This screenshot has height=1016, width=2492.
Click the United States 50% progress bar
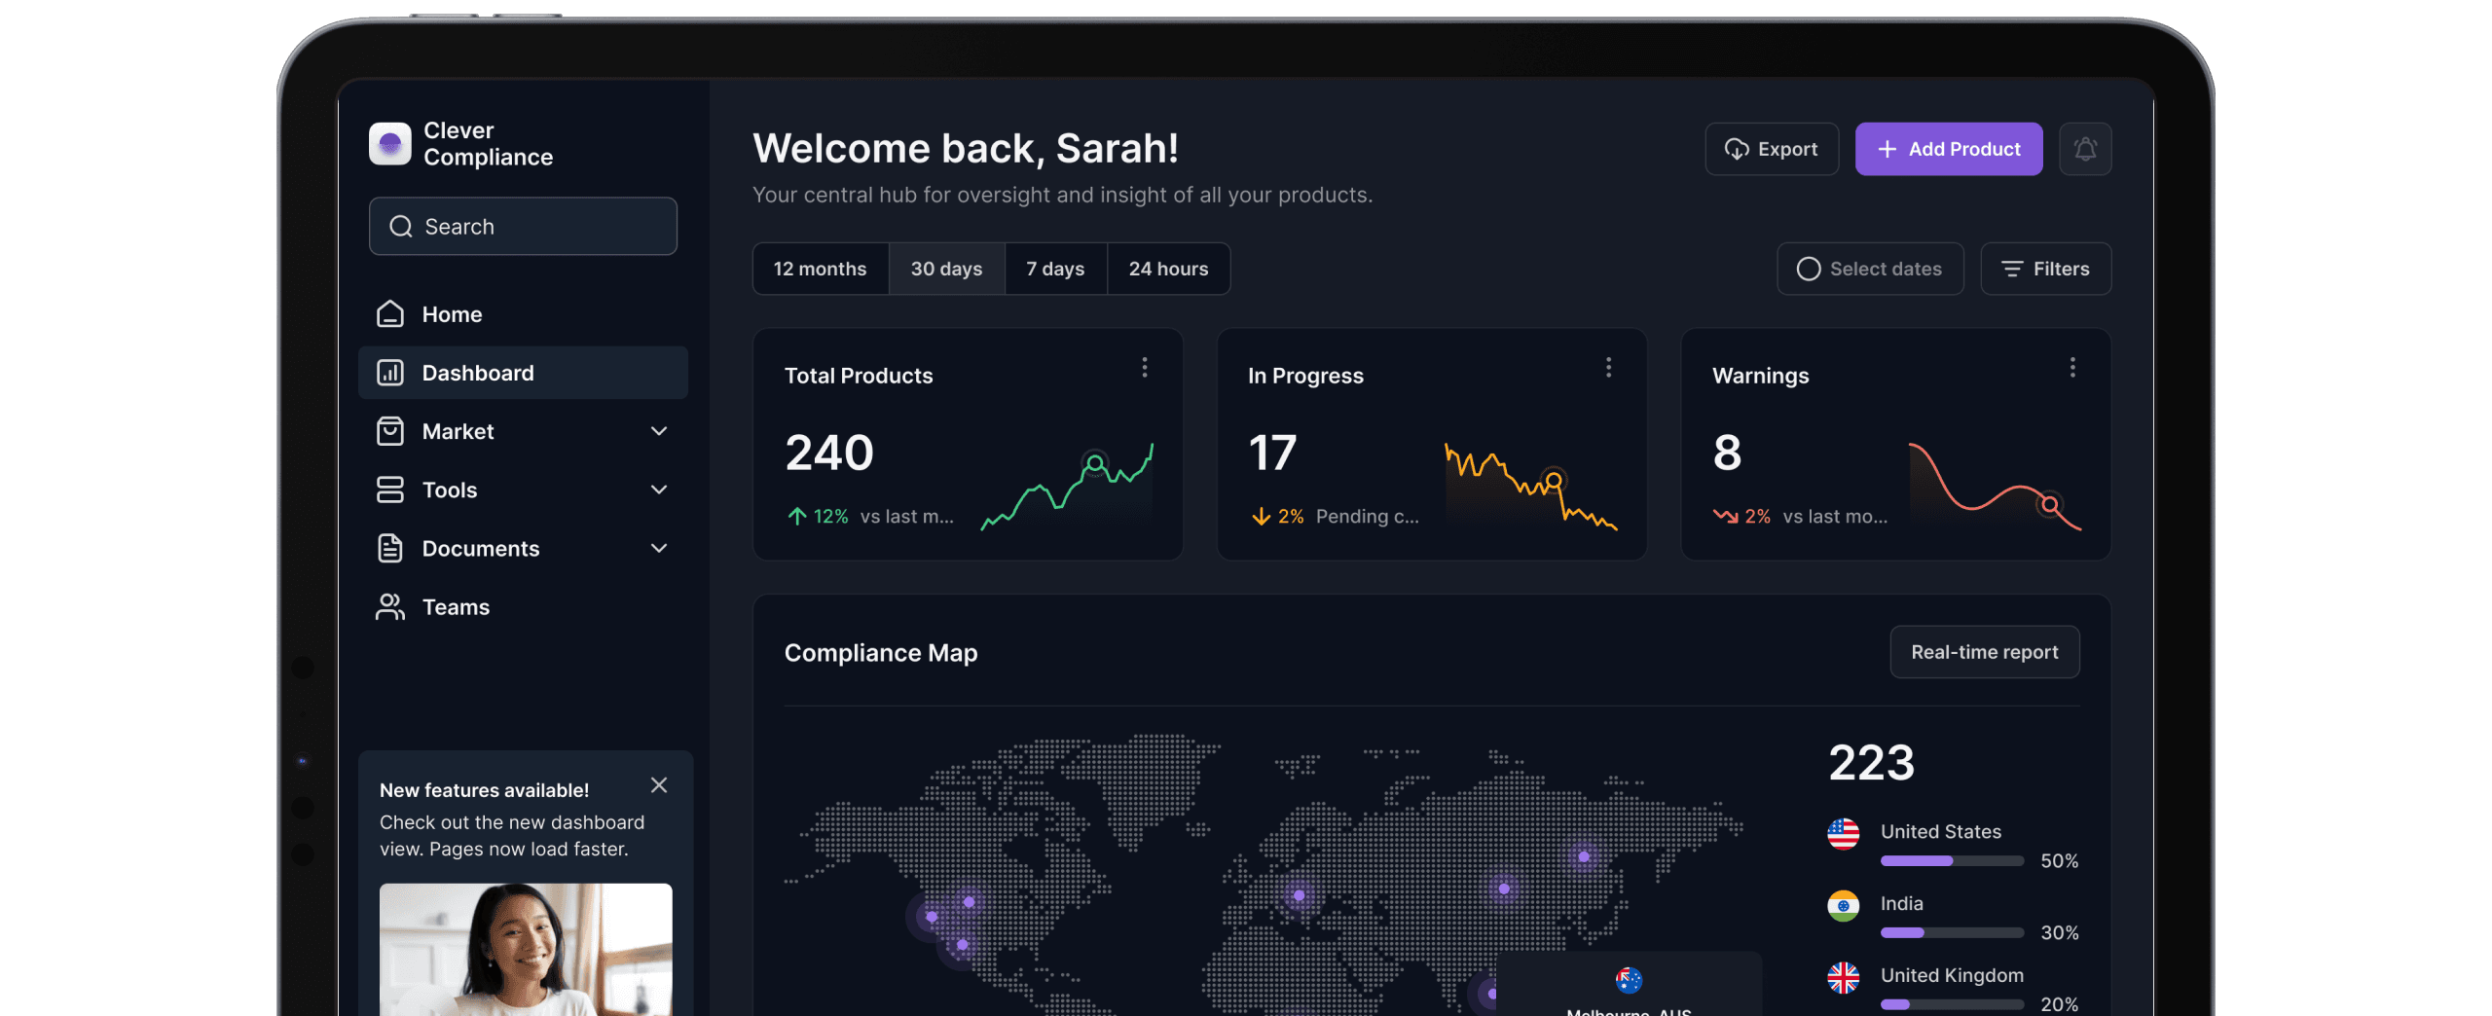(x=1951, y=861)
